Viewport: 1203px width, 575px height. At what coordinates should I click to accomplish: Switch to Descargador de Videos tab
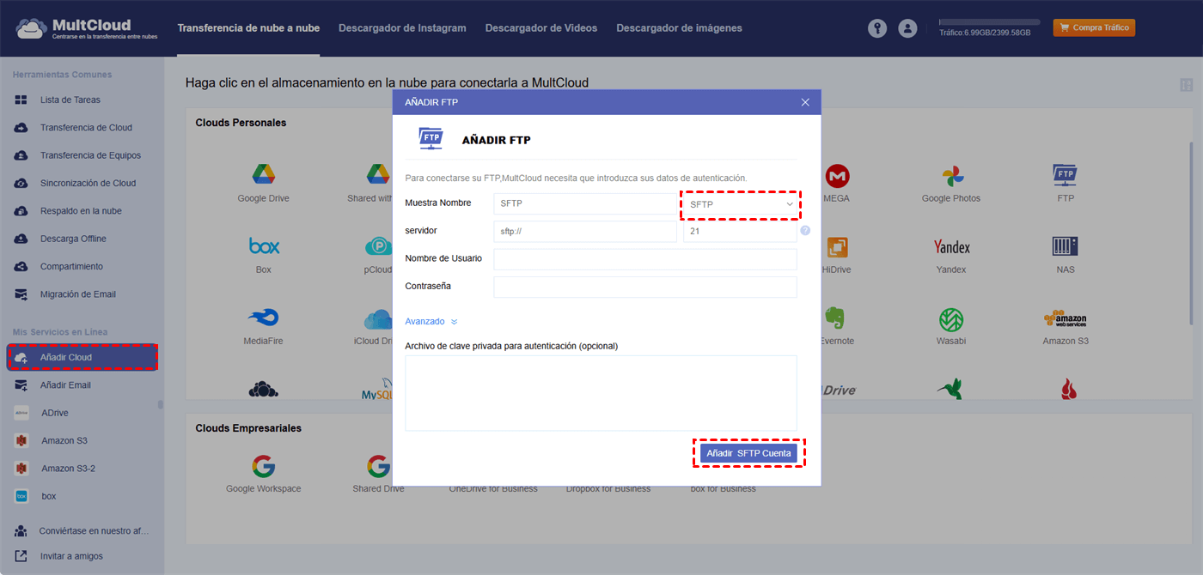tap(541, 28)
